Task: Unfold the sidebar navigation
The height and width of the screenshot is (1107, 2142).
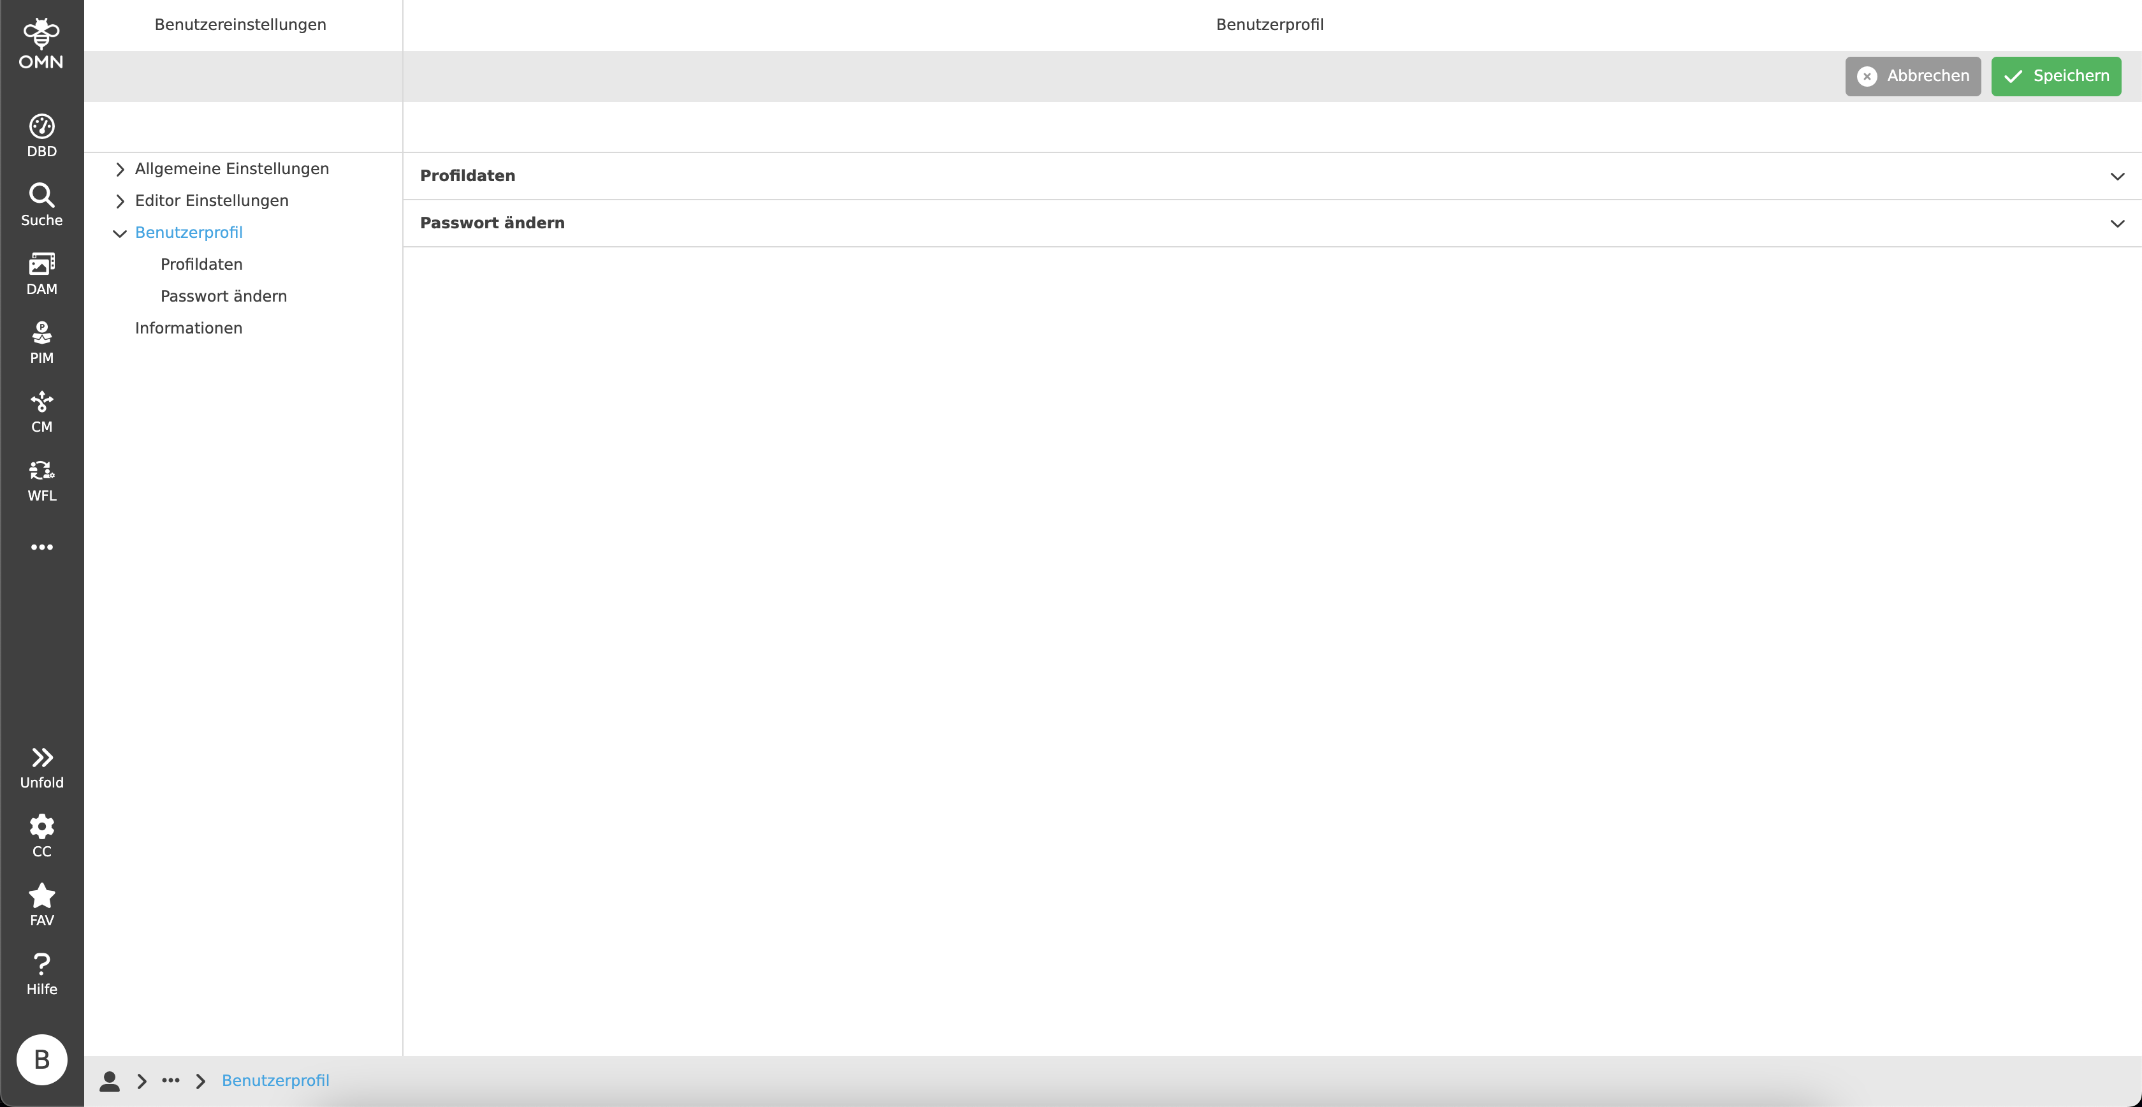Action: (41, 767)
